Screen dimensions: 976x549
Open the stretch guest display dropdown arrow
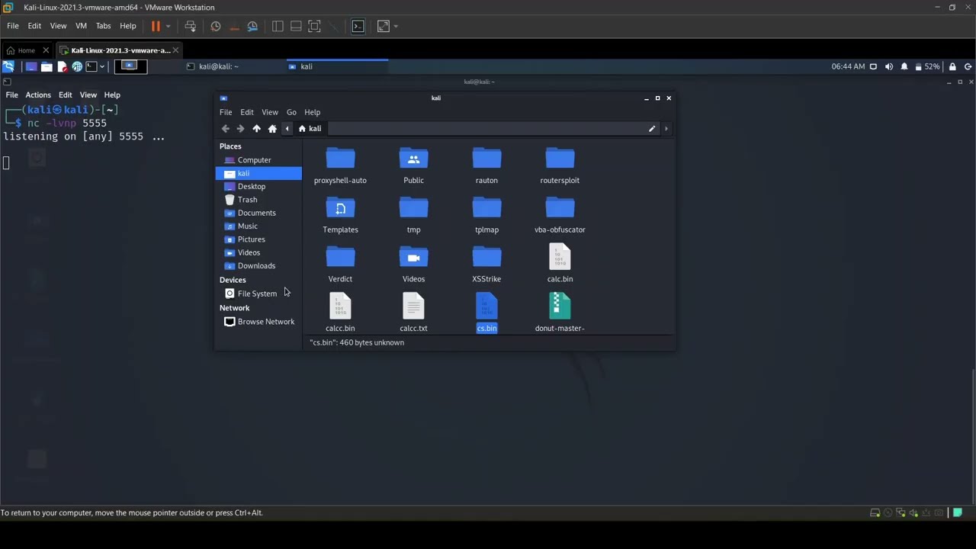click(x=396, y=26)
